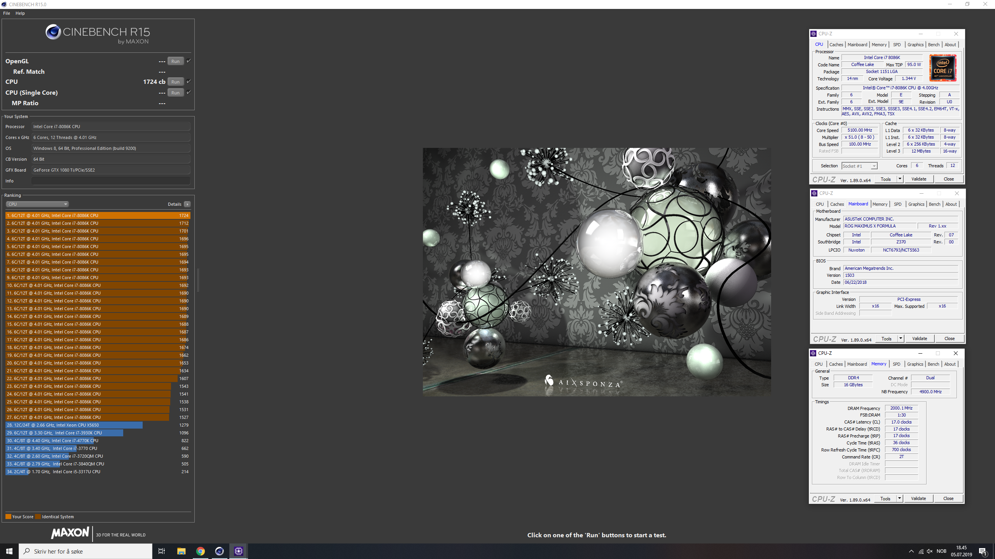Run the OpenGL benchmark test
The height and width of the screenshot is (559, 995).
coord(175,61)
